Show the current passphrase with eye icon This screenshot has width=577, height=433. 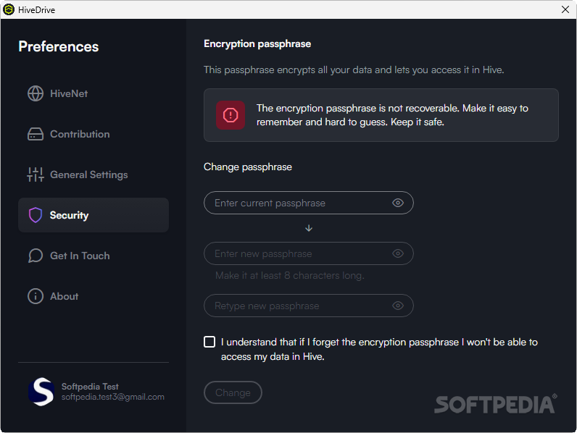pyautogui.click(x=398, y=203)
